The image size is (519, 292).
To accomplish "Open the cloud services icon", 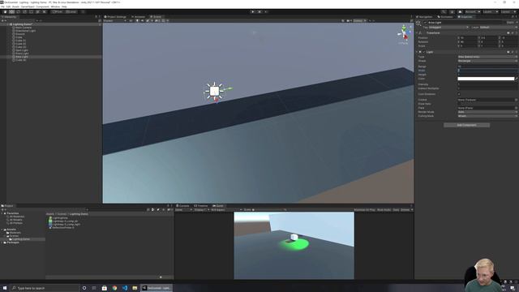I will (460, 11).
